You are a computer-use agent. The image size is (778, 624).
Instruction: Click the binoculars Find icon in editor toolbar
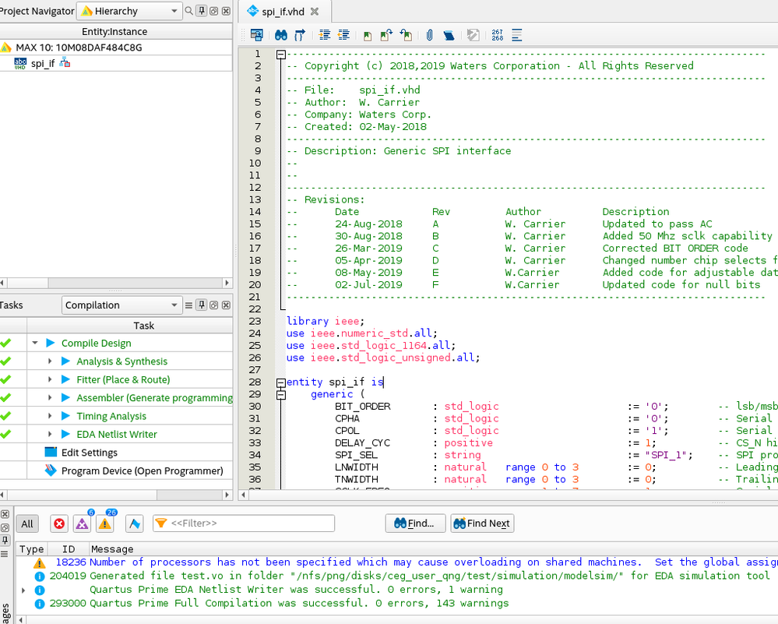(281, 35)
